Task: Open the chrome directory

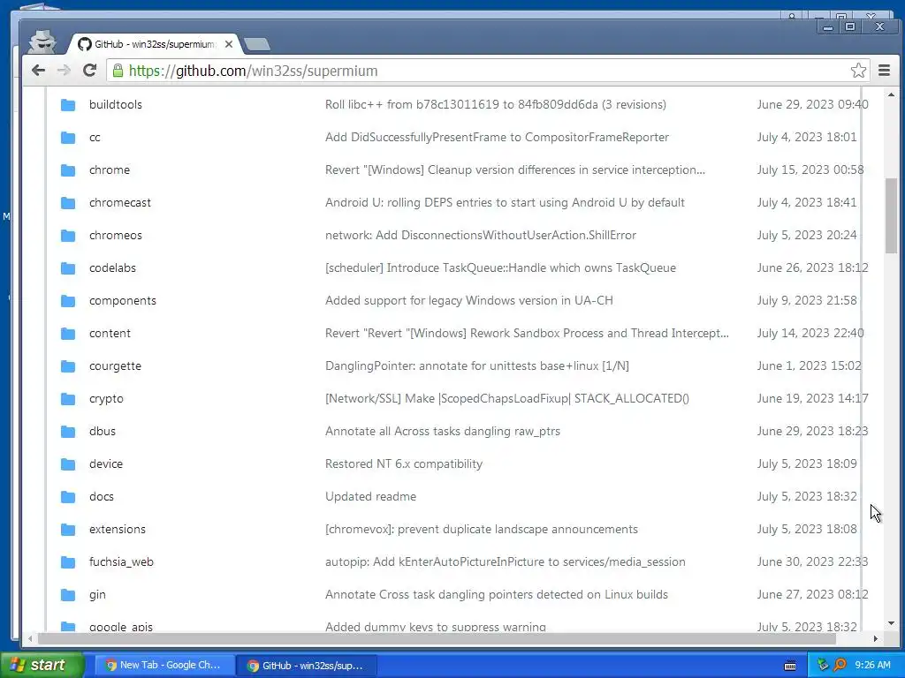Action: click(110, 170)
